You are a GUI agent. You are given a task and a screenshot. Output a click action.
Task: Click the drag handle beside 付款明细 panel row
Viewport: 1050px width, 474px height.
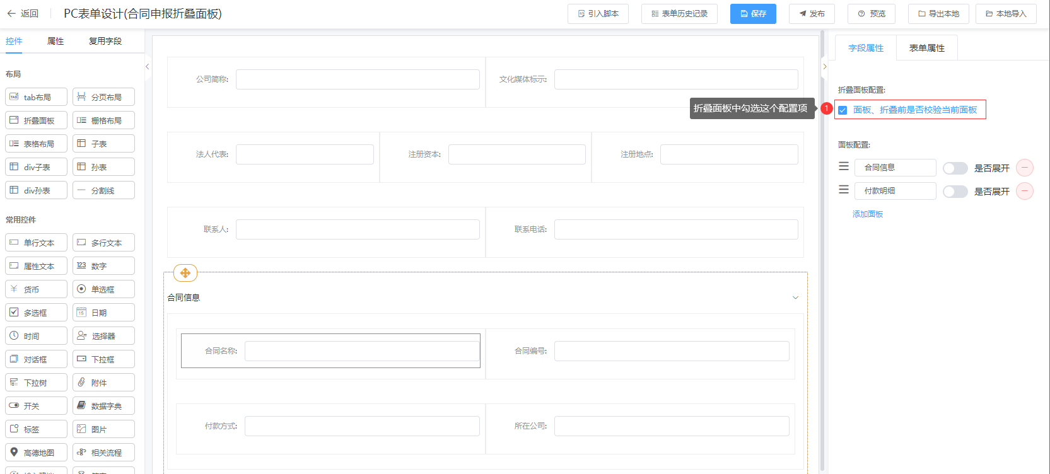coord(844,190)
